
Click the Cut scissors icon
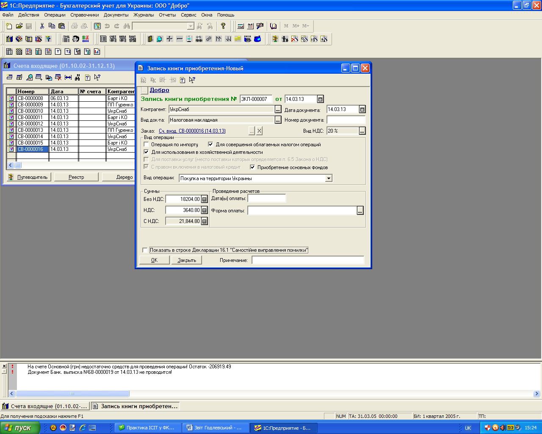[x=42, y=26]
